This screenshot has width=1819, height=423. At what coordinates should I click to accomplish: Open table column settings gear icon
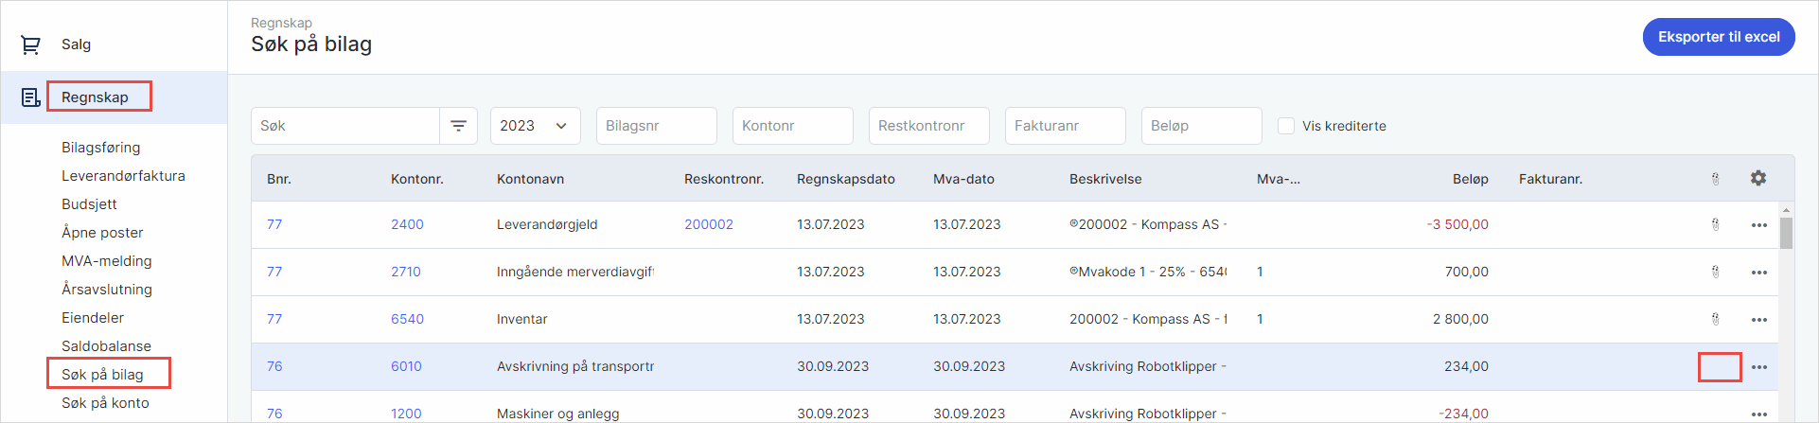tap(1757, 178)
